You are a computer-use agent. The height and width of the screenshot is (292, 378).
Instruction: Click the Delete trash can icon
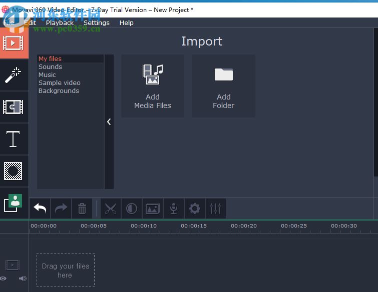[82, 208]
